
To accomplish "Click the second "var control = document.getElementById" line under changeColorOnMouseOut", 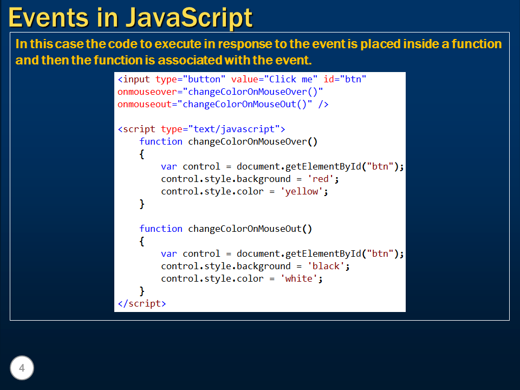I will 283,253.
